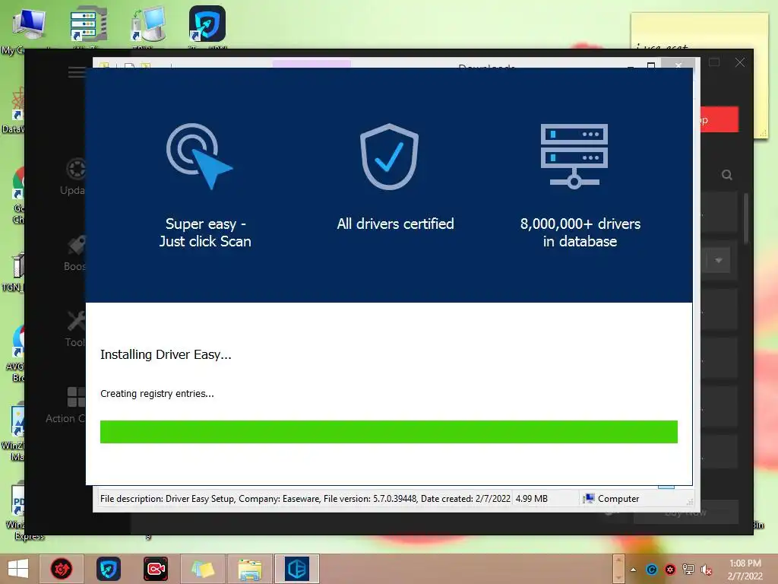Open the hamburger menu in the dark app
The height and width of the screenshot is (584, 778).
(x=77, y=72)
